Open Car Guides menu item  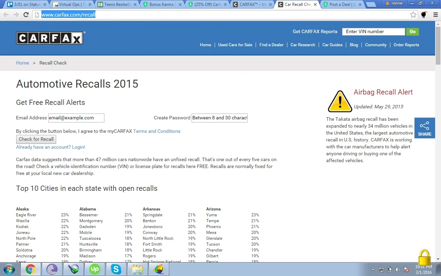(332, 45)
